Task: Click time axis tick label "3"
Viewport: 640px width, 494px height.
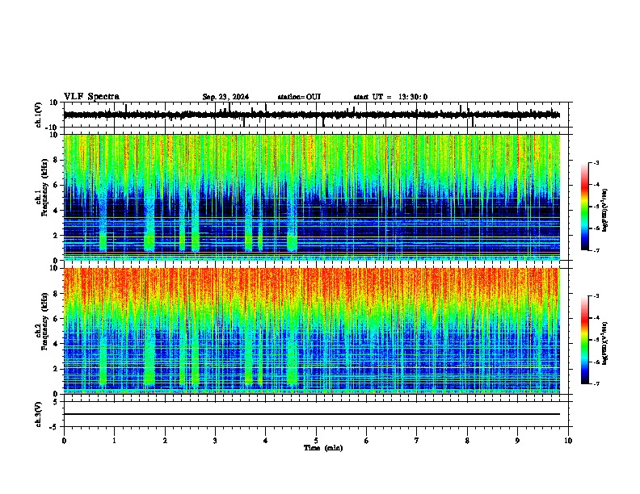Action: [x=215, y=441]
